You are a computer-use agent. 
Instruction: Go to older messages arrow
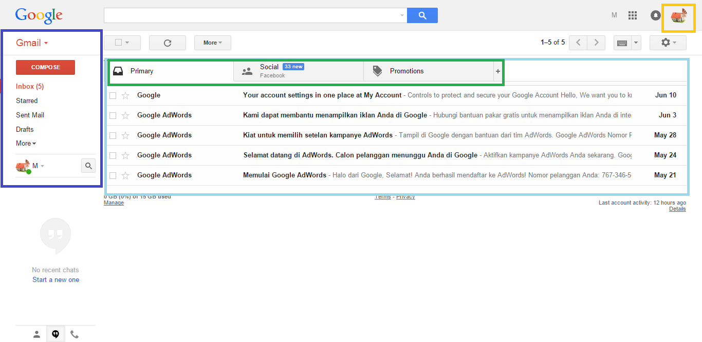(x=596, y=43)
